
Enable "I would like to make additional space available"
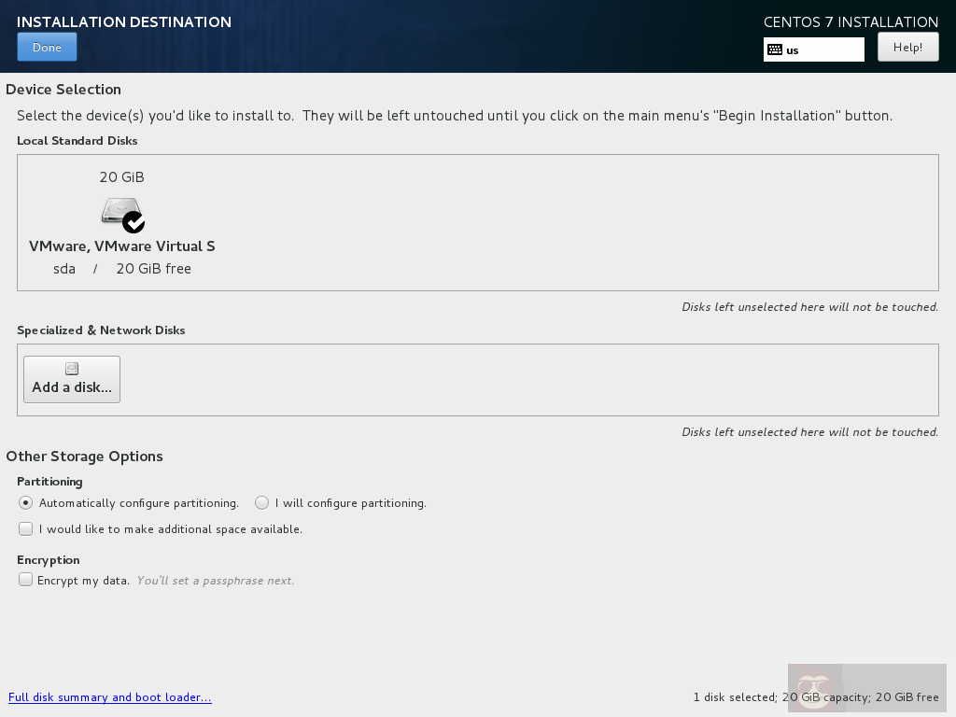click(25, 528)
